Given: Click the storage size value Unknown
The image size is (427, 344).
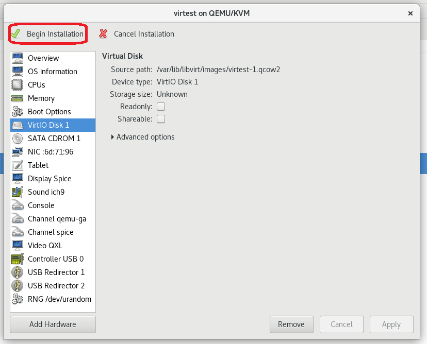Looking at the screenshot, I should pyautogui.click(x=172, y=94).
